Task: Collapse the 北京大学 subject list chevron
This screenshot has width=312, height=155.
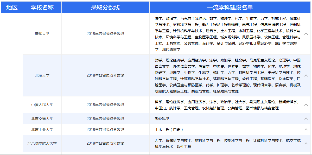Action: 306,75
